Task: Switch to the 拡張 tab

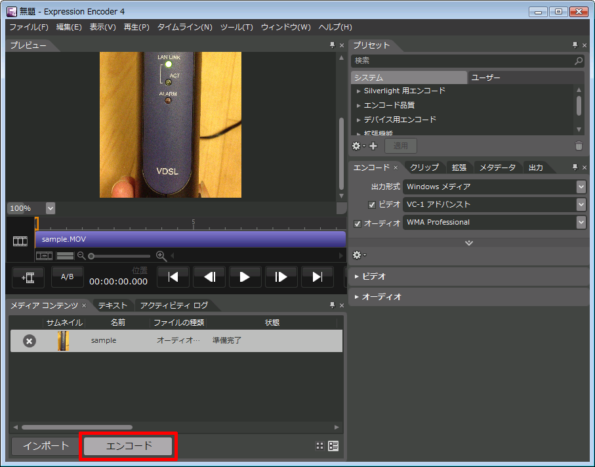Action: pyautogui.click(x=459, y=167)
